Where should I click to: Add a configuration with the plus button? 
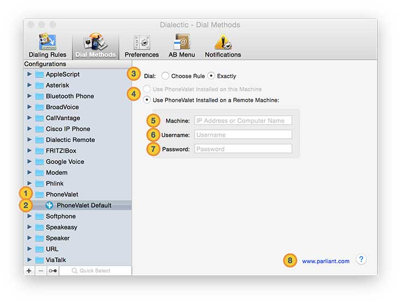coord(29,271)
